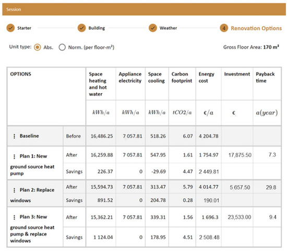Click the step 4 number circle
The width and height of the screenshot is (287, 252).
[224, 28]
